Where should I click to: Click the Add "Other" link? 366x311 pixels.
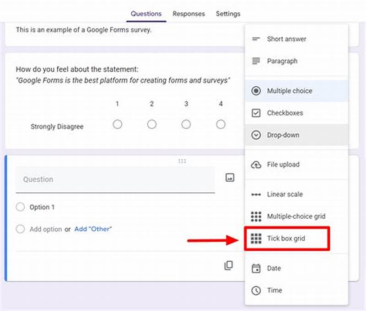pos(93,229)
